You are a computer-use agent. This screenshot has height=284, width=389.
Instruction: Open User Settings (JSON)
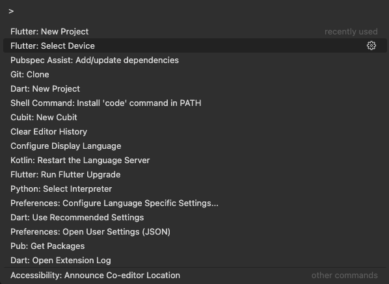coord(195,232)
